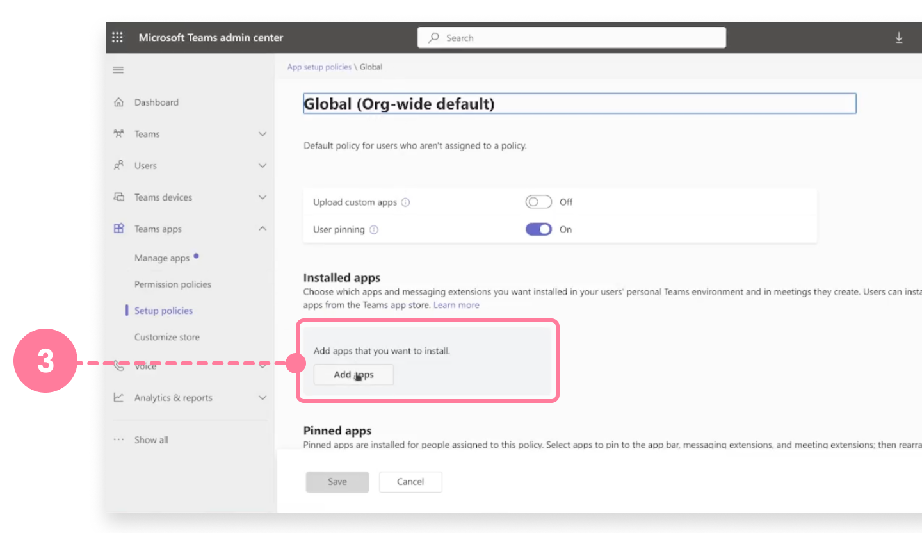This screenshot has height=533, width=922.
Task: Open the app launcher waffle icon
Action: click(118, 38)
